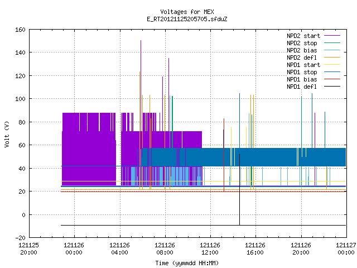Viewport: 357px width, 268px height.
Task: Click the 160 value on the y-axis
Action: point(20,30)
